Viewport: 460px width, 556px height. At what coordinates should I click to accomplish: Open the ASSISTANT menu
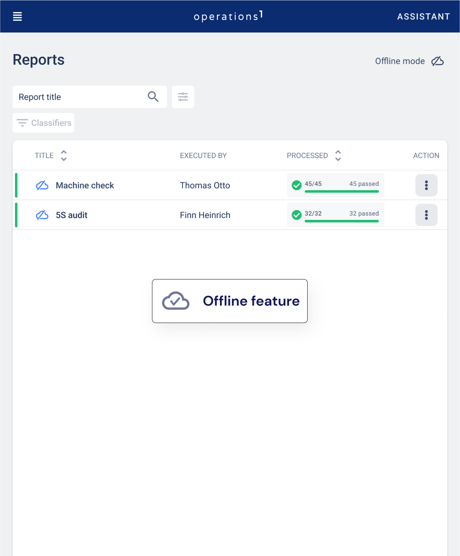tap(423, 16)
